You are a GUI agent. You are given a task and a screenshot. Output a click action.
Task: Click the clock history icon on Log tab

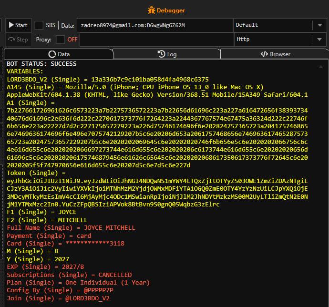161,54
